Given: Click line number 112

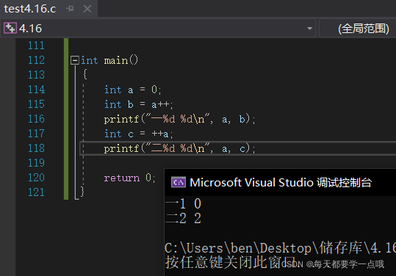Looking at the screenshot, I should [37, 60].
